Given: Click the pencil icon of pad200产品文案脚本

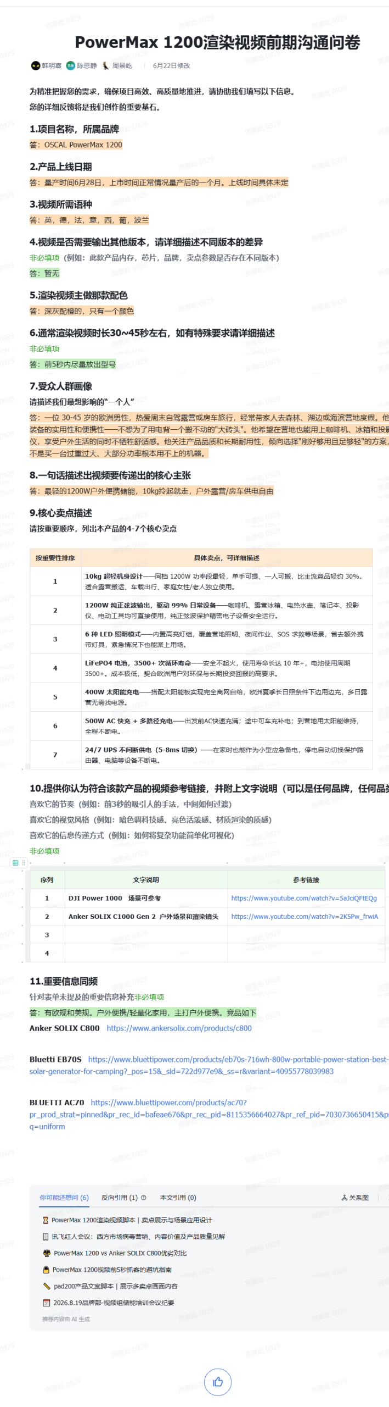Looking at the screenshot, I should point(47,1286).
